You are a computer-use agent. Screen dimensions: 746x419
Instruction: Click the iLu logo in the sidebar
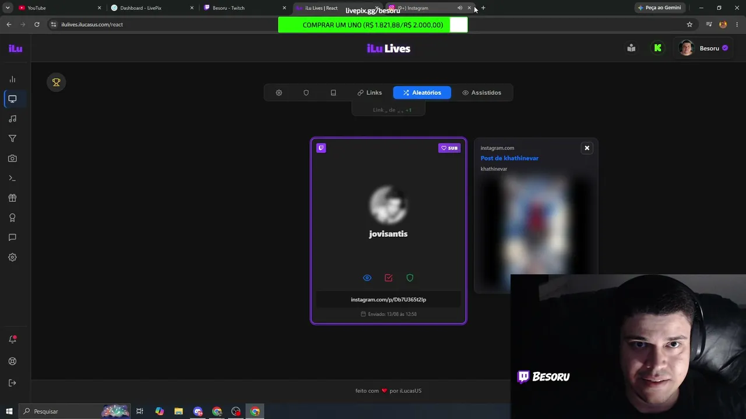[16, 48]
